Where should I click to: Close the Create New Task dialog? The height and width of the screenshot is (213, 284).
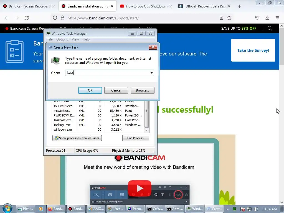[153, 47]
